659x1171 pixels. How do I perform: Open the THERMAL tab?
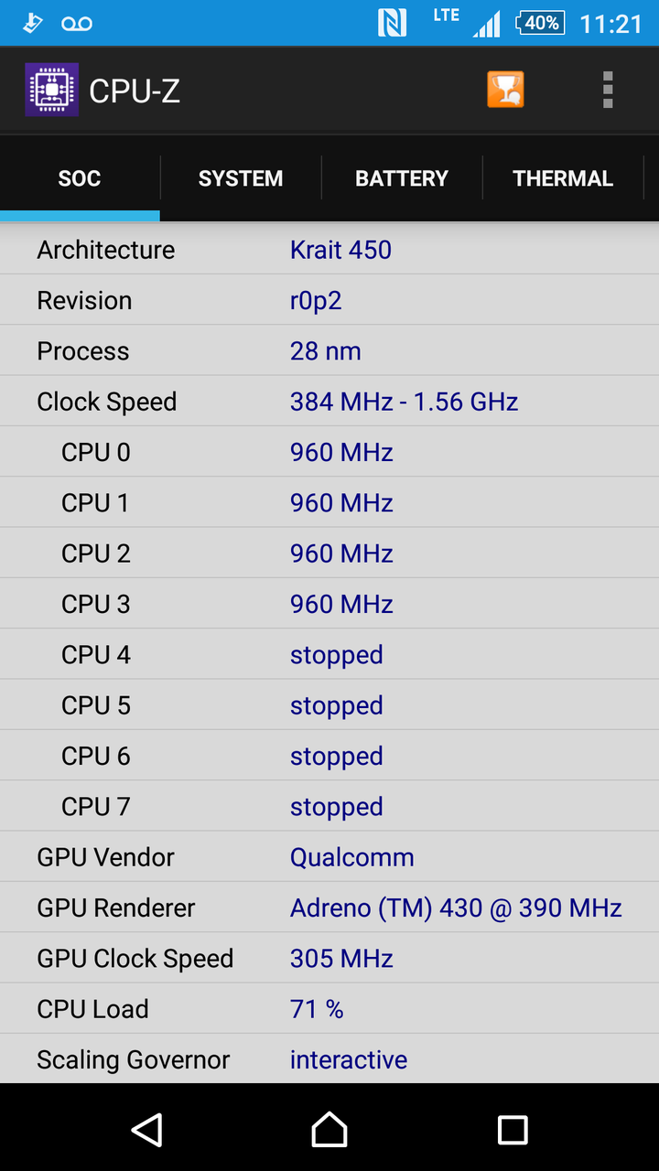point(563,178)
